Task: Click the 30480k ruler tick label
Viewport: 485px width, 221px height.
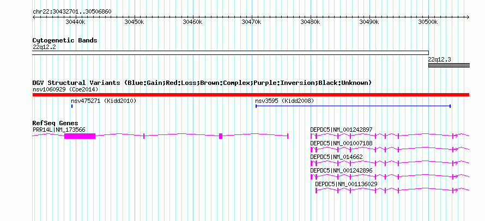Action: pos(310,22)
